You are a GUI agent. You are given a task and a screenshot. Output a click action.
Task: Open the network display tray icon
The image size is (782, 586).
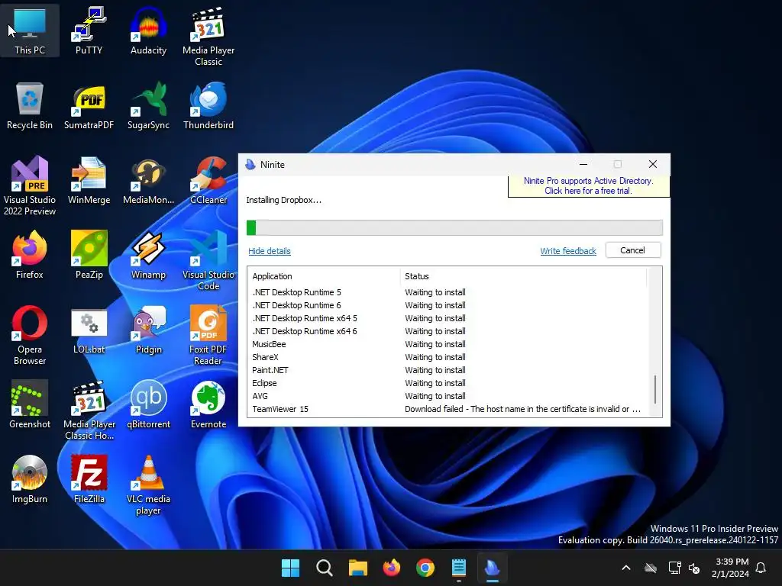pos(674,568)
